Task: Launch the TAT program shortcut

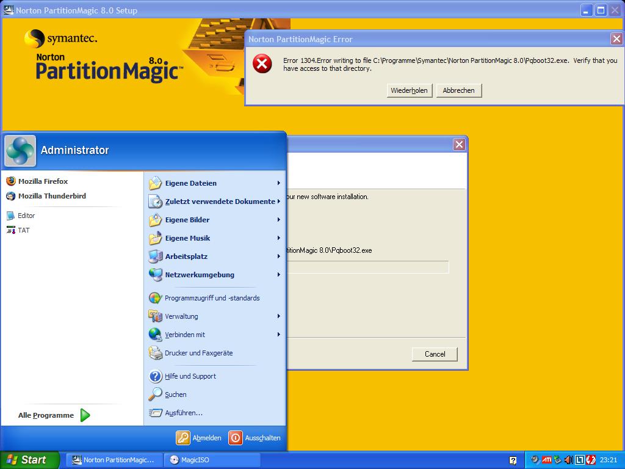Action: (x=18, y=230)
